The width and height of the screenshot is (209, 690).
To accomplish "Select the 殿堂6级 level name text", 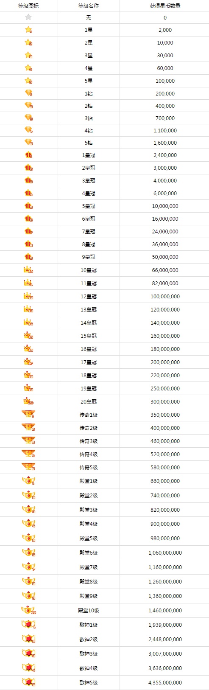I will click(x=89, y=553).
